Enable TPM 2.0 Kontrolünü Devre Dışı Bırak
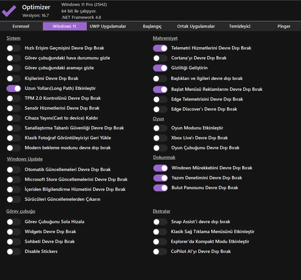This screenshot has height=280, width=301. (x=14, y=98)
